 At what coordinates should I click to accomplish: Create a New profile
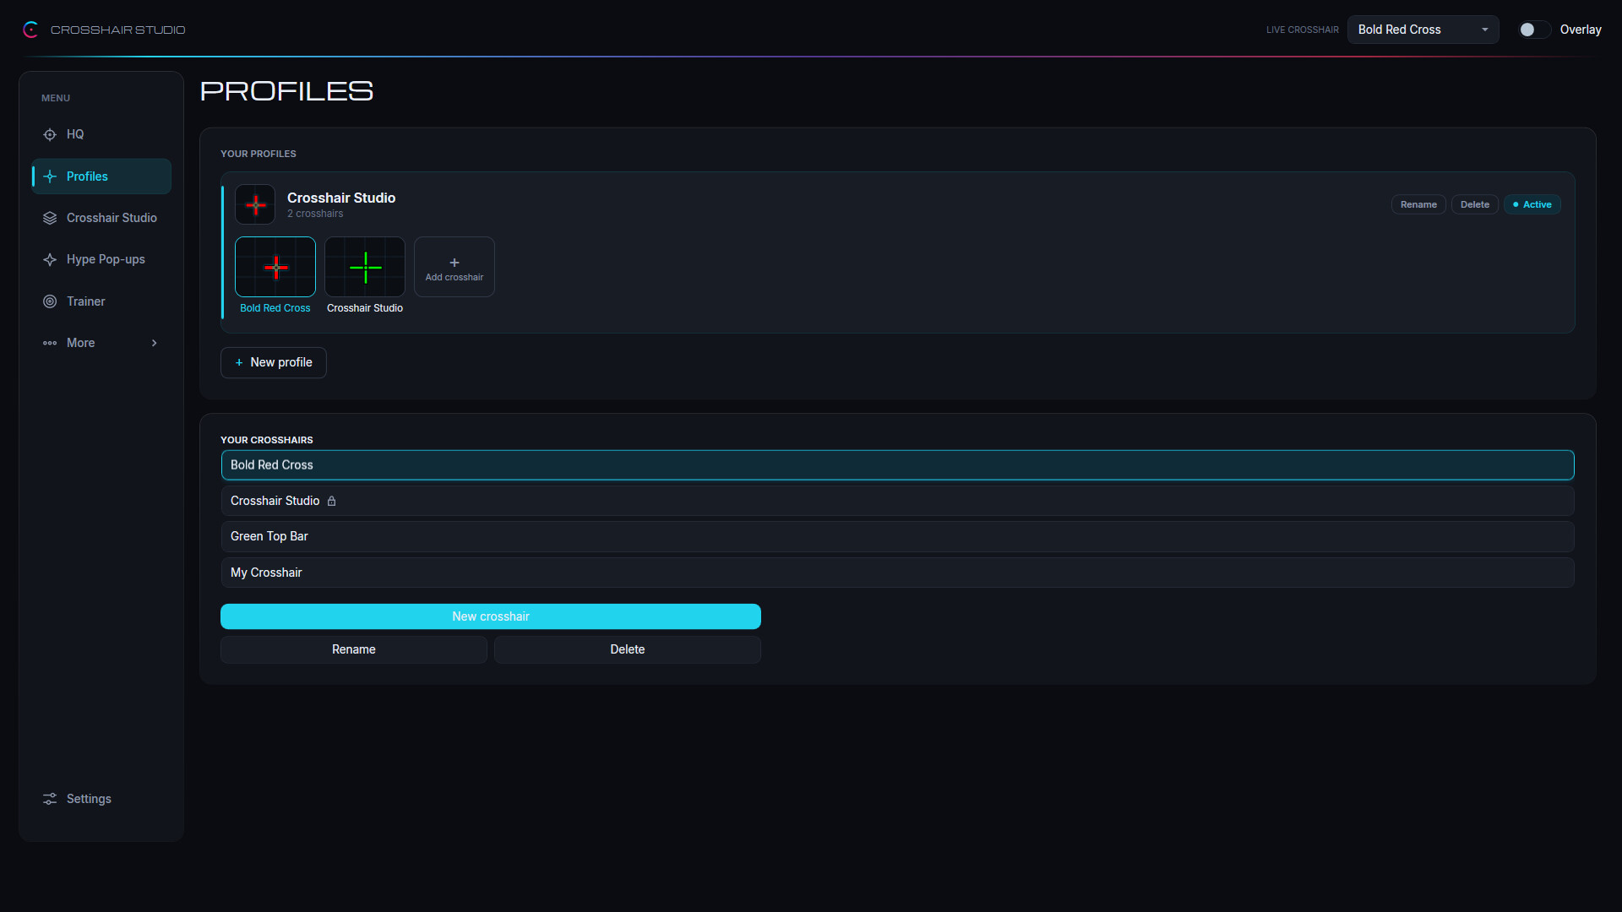[274, 362]
